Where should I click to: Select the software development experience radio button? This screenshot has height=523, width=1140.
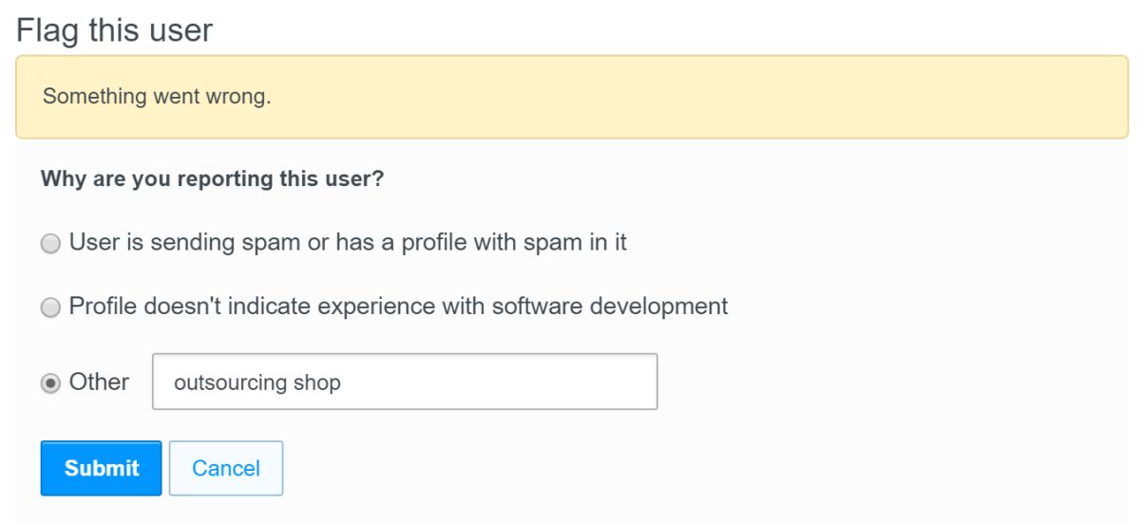click(x=49, y=308)
